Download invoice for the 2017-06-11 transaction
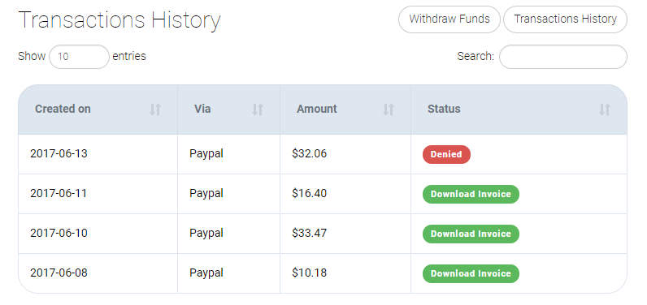This screenshot has height=305, width=647. pyautogui.click(x=471, y=194)
